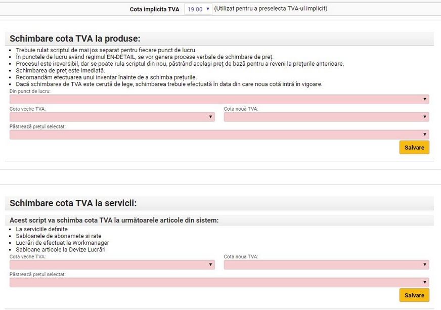The width and height of the screenshot is (441, 310).
Task: Click Salvare in the produse section
Action: coord(414,147)
